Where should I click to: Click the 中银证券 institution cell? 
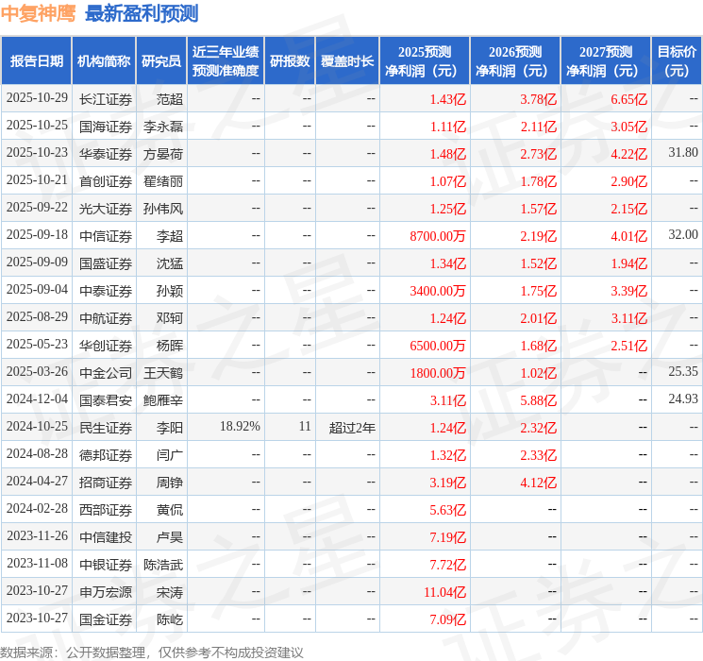pos(106,565)
